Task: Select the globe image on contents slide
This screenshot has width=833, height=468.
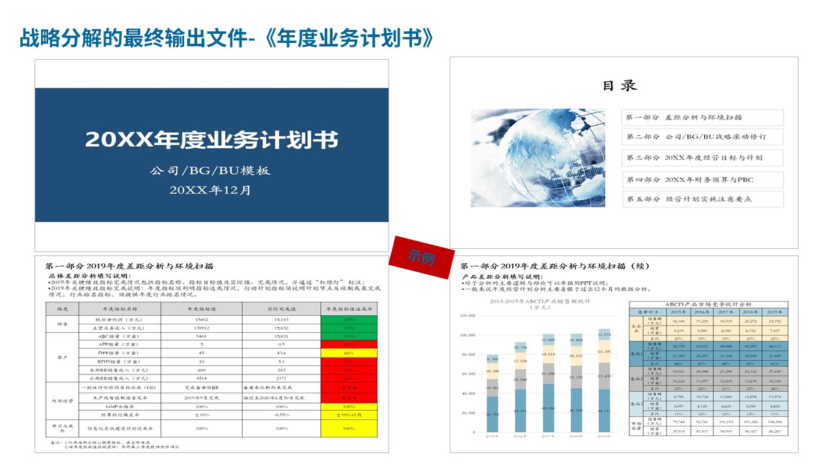Action: click(539, 158)
